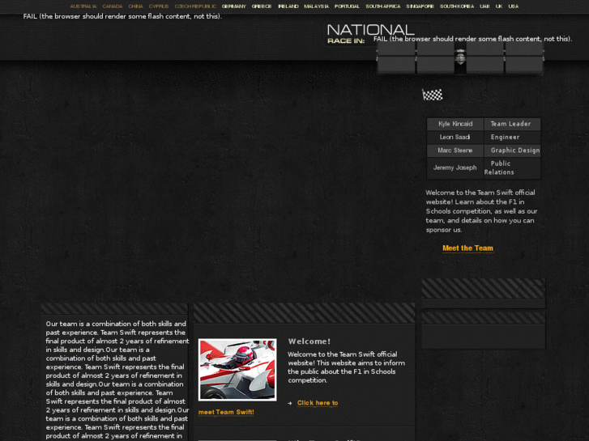Select South Africa in the top bar
Screen dimensions: 589x441
point(382,6)
